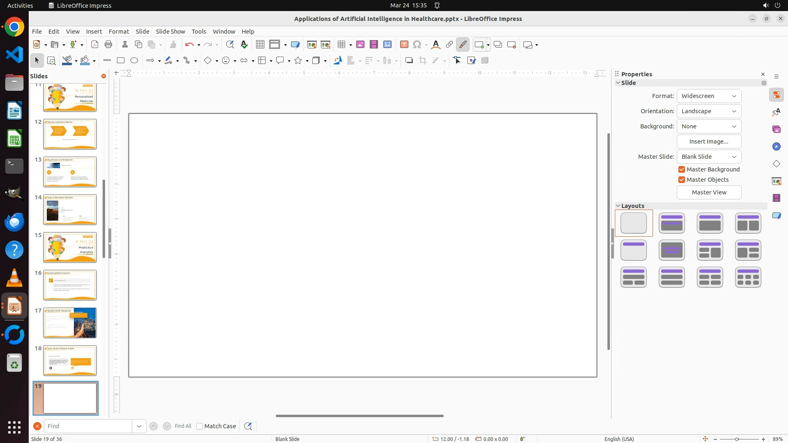Viewport: 788px width, 443px height.
Task: Open the Master Slide dropdown
Action: point(709,157)
